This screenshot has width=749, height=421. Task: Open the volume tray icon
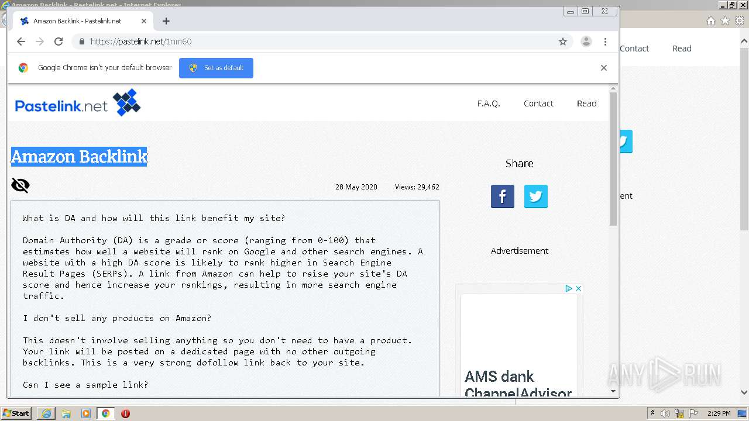point(665,413)
